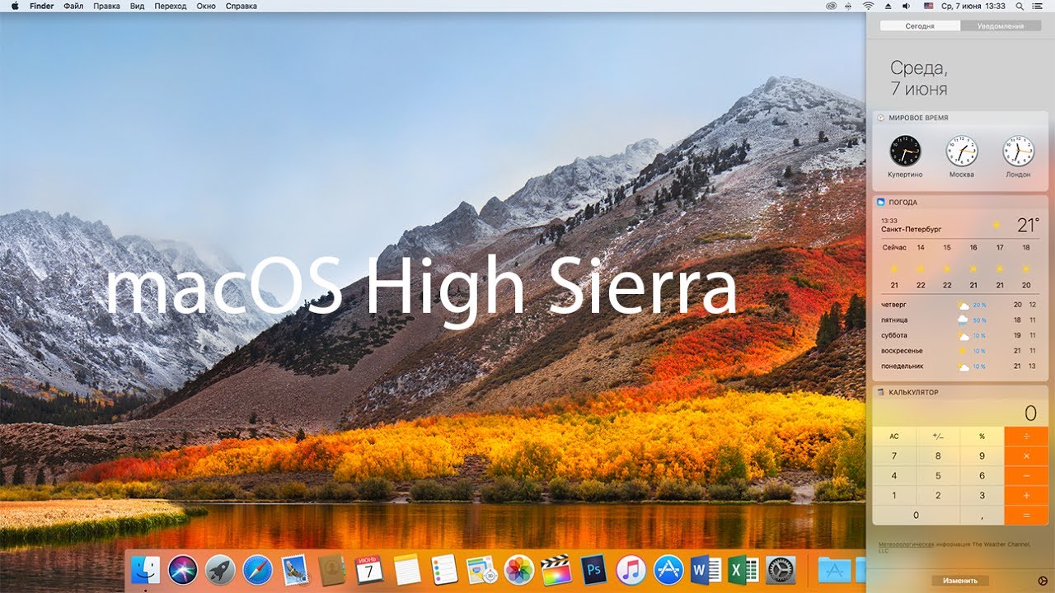Viewport: 1055px width, 593px height.
Task: Open the Правка menu
Action: pyautogui.click(x=106, y=6)
